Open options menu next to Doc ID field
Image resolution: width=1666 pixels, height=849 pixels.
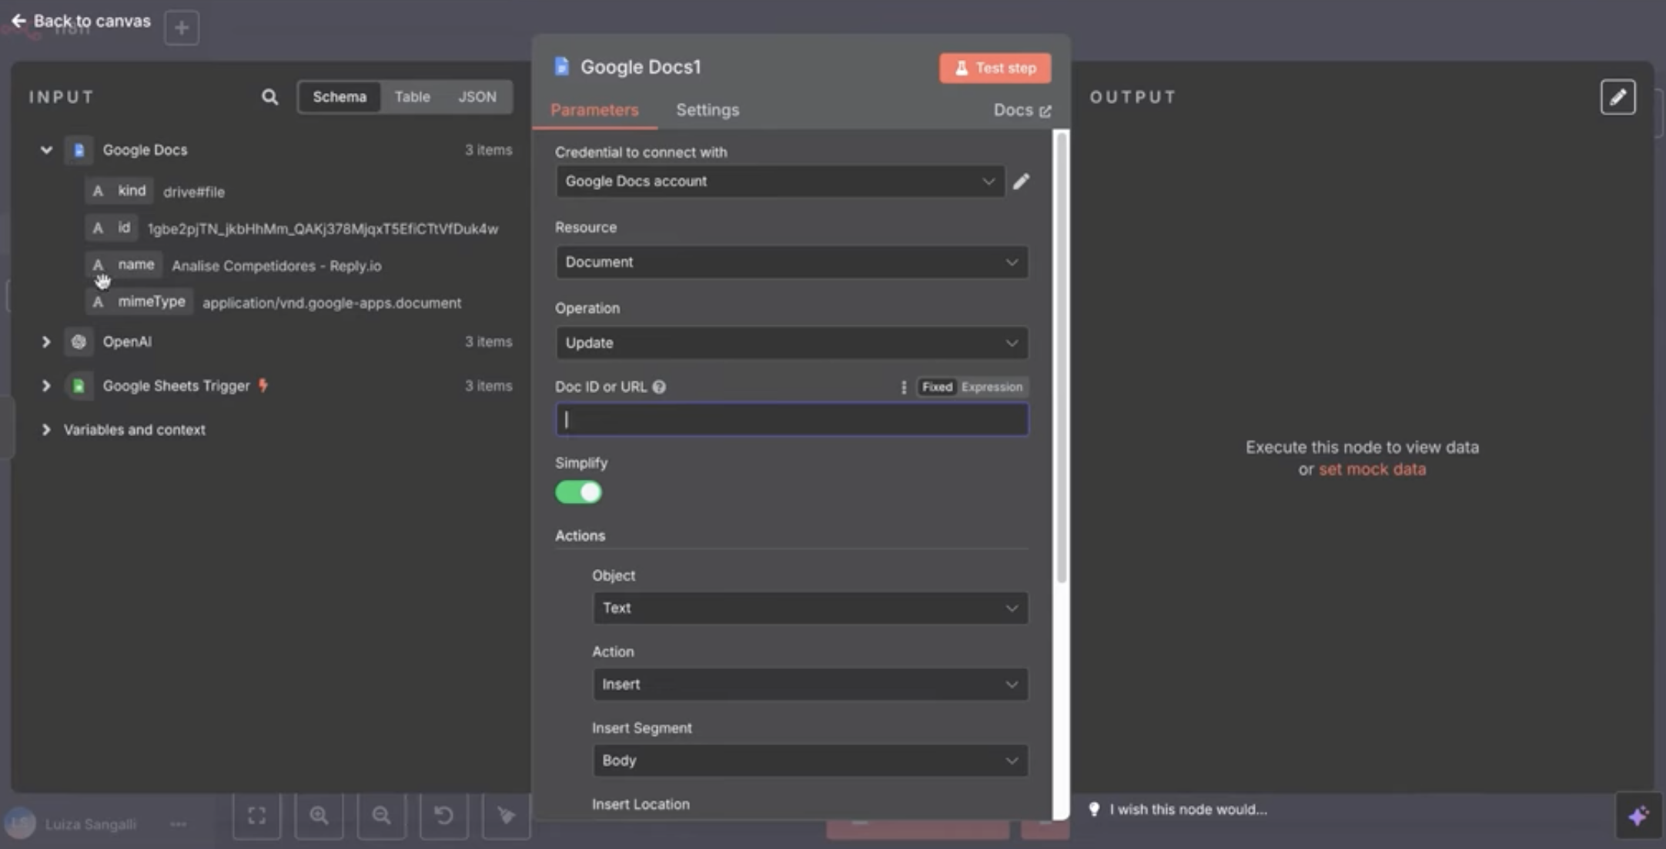coord(902,388)
